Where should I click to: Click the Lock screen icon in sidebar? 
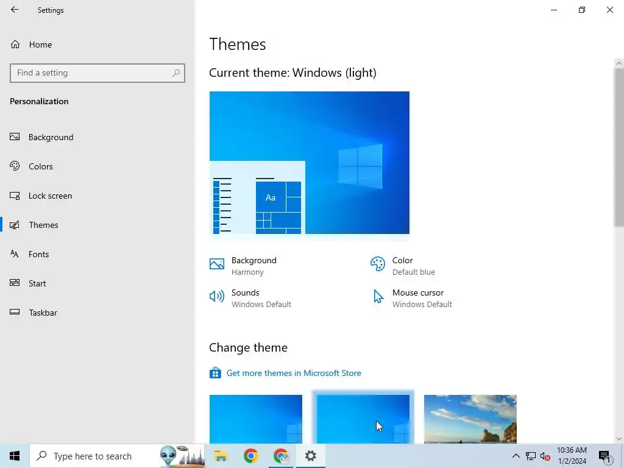point(15,196)
